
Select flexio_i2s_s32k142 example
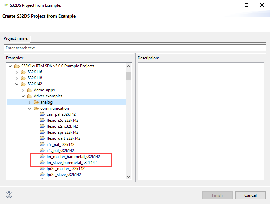[62, 126]
